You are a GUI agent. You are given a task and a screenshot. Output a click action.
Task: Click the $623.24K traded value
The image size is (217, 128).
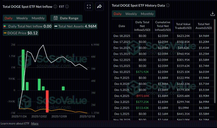click(x=183, y=36)
